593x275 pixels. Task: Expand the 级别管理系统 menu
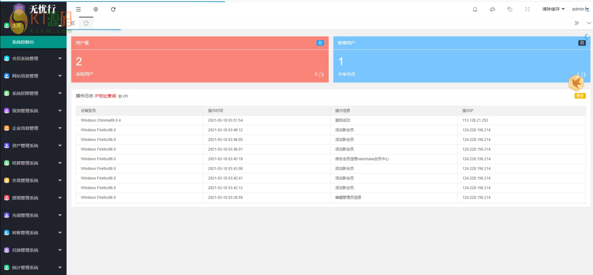tap(33, 111)
